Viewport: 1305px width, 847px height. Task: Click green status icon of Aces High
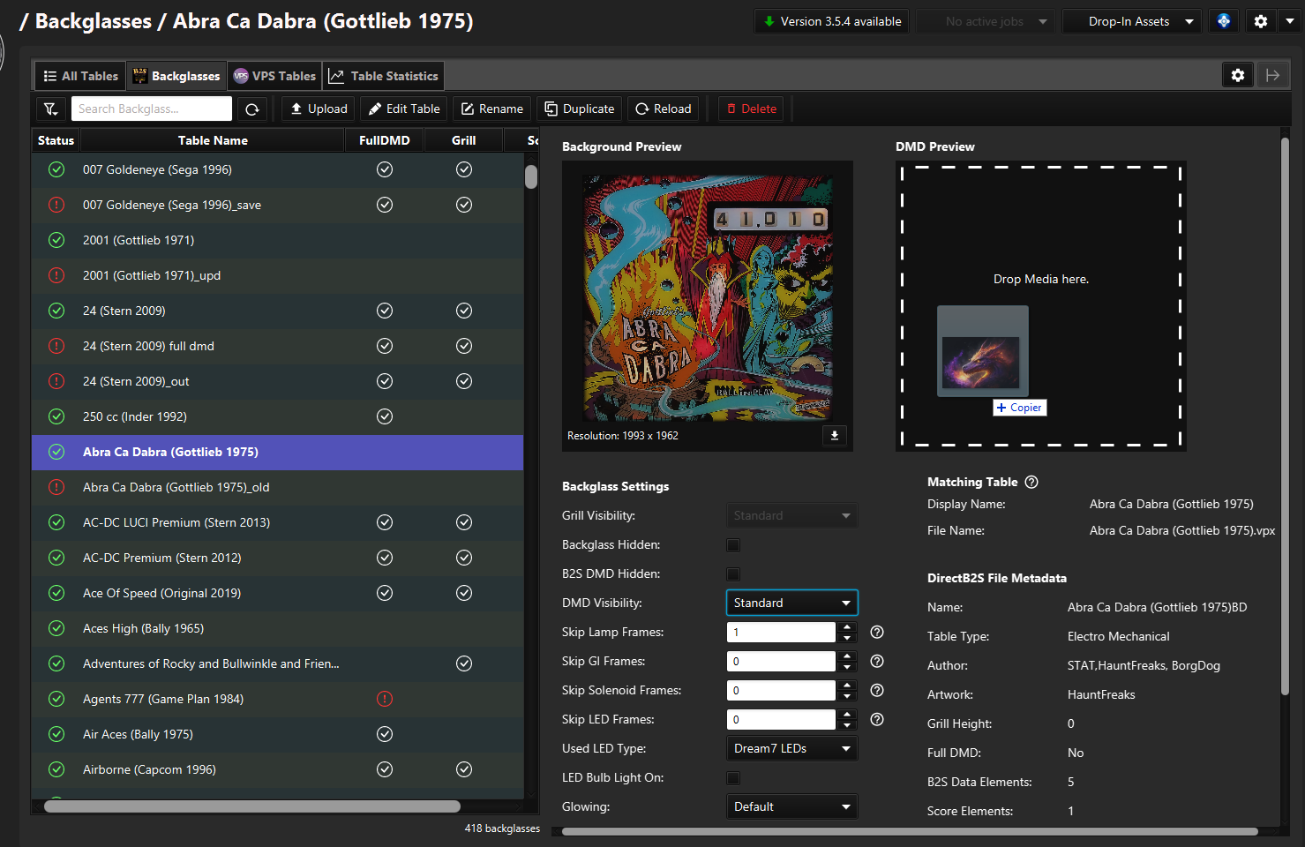(56, 628)
